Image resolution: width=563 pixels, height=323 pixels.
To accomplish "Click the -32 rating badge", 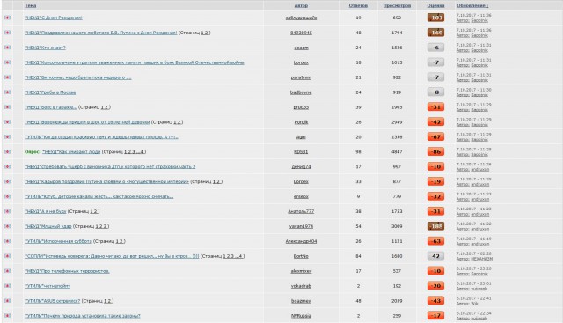I will [x=435, y=196].
